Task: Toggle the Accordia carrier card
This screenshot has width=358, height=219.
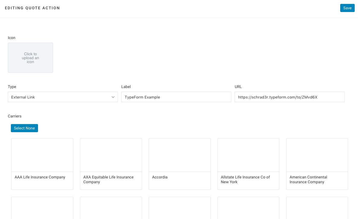Action: [180, 164]
